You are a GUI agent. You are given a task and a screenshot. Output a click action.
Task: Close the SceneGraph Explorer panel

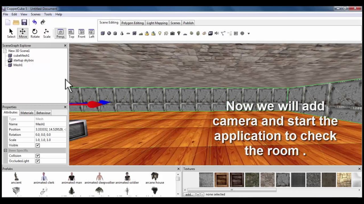[x=65, y=45]
